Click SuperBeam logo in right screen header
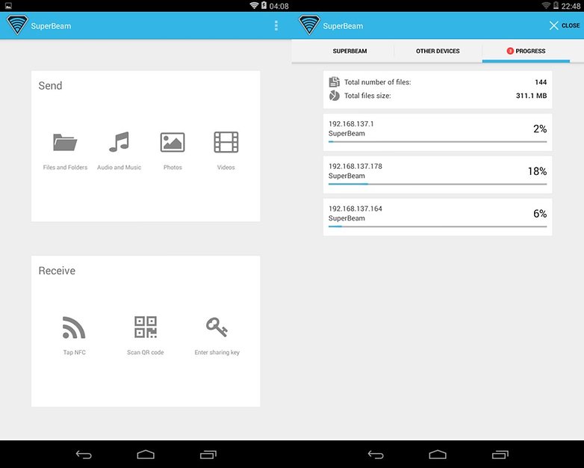This screenshot has width=584, height=468. pyautogui.click(x=309, y=25)
